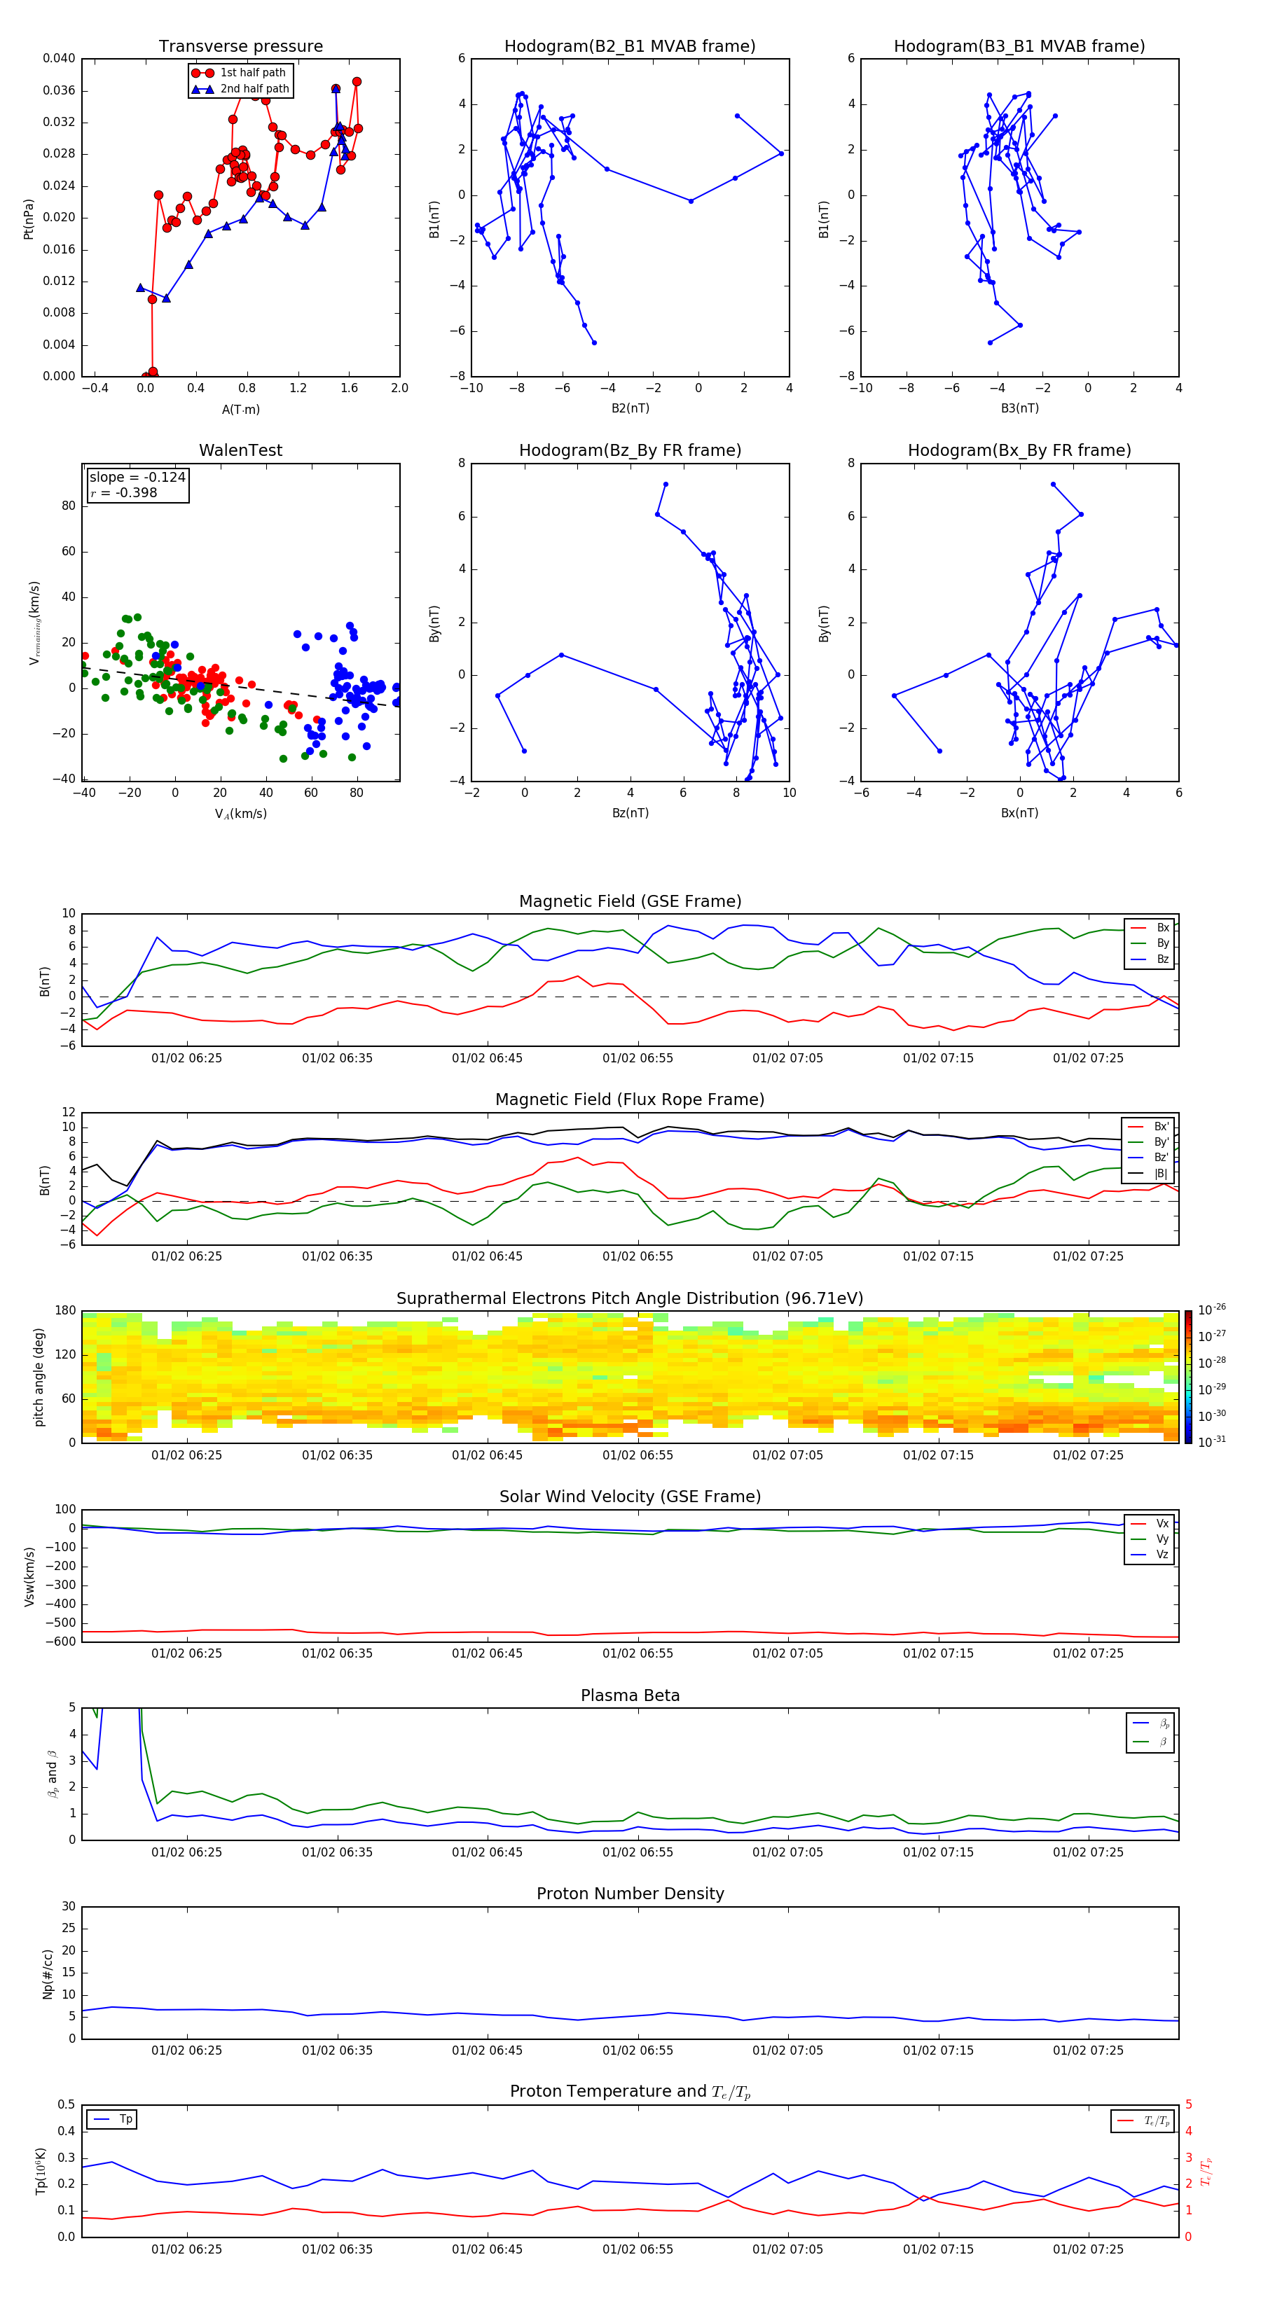The height and width of the screenshot is (2311, 1261).
Task: Click the "r = -0.398" annotation
Action: pyautogui.click(x=124, y=492)
